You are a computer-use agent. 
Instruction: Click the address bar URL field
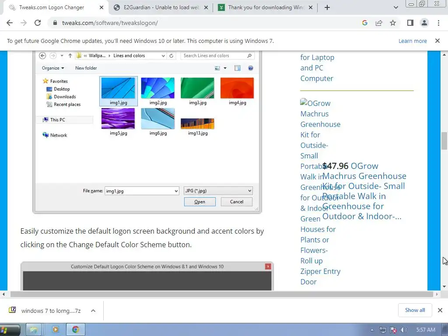[x=206, y=23]
